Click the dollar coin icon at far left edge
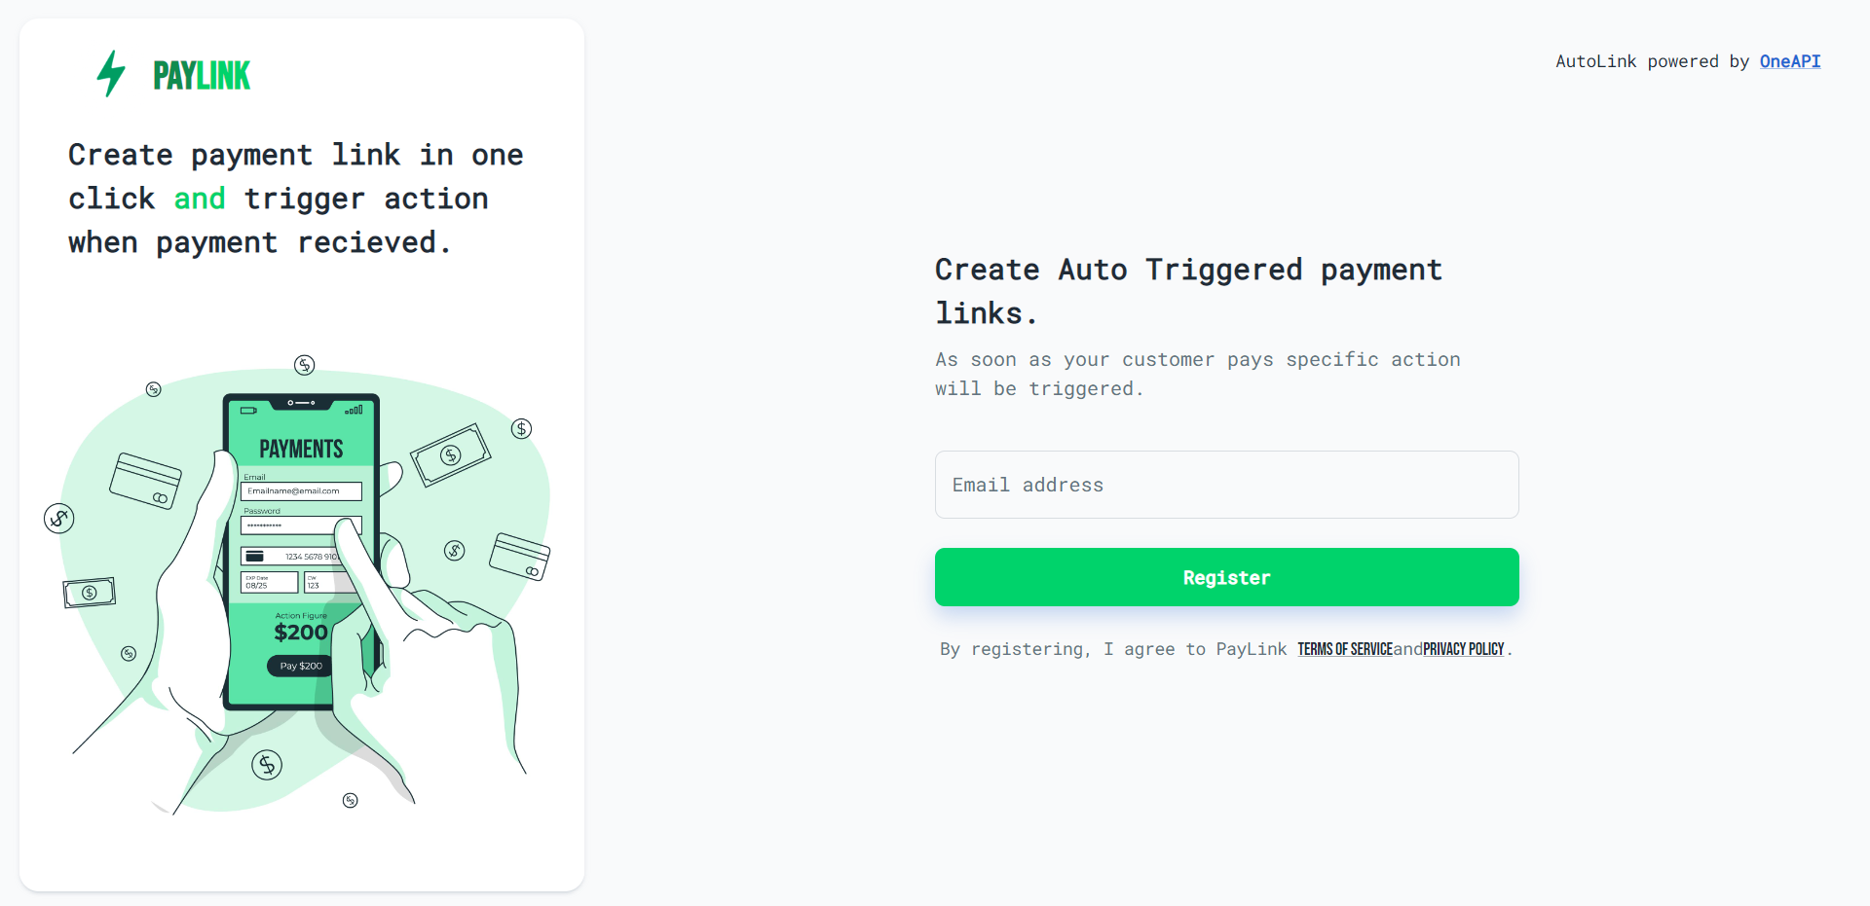The height and width of the screenshot is (906, 1870). [59, 519]
